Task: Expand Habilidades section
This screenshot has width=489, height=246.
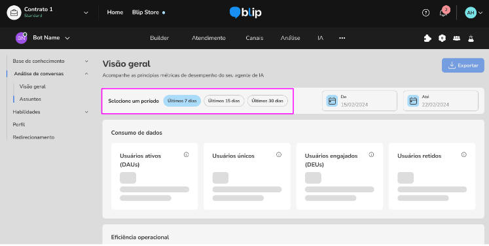Action: click(86, 112)
